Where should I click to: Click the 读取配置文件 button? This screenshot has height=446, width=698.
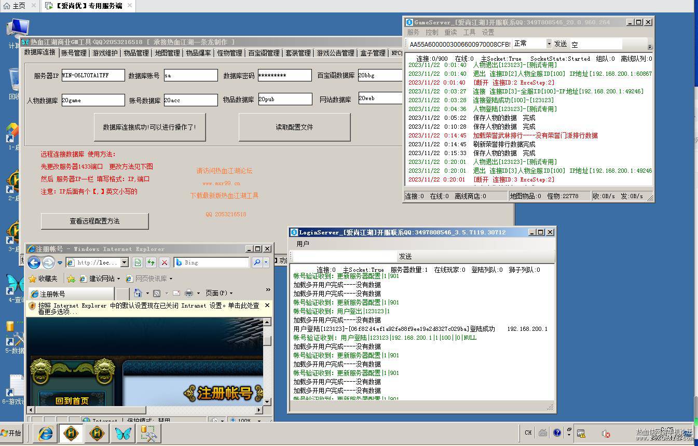(294, 127)
